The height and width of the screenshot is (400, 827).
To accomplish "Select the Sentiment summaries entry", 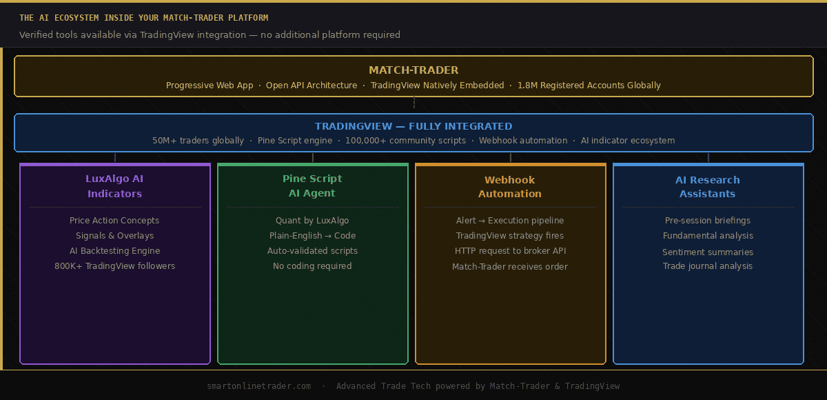I will click(x=708, y=250).
